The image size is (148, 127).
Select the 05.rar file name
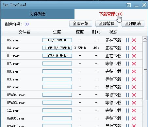click(x=13, y=40)
